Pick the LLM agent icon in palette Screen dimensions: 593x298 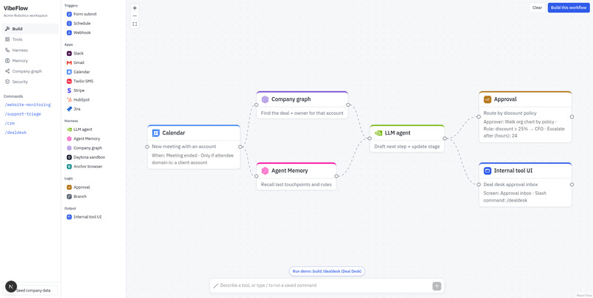pos(69,130)
